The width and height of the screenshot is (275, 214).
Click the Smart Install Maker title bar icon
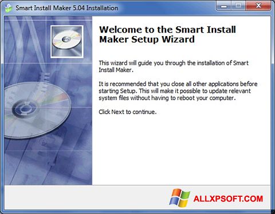[9, 8]
